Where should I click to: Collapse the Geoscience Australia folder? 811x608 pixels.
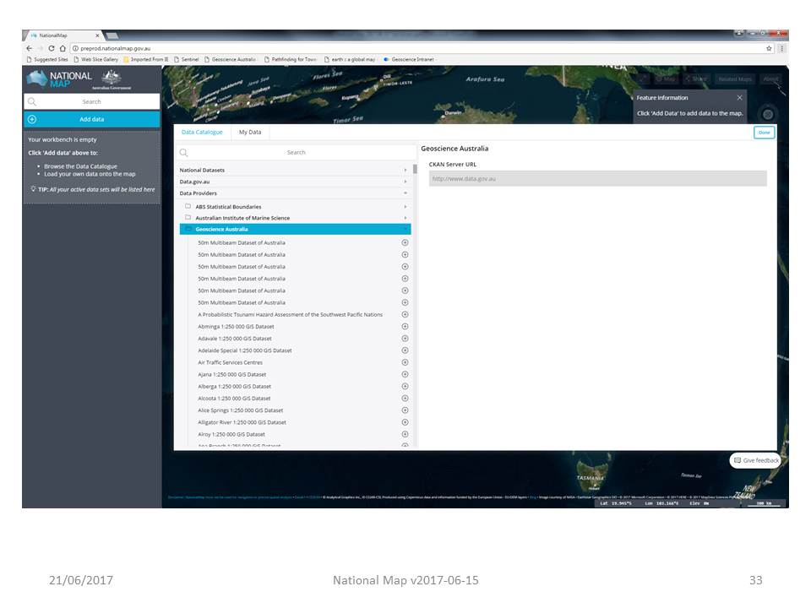tap(405, 229)
